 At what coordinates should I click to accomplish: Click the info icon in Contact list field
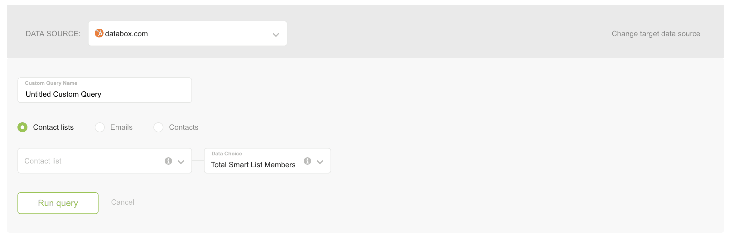coord(168,161)
